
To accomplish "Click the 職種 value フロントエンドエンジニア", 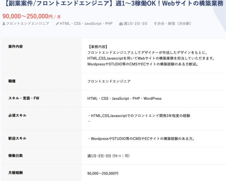I will (109, 81).
